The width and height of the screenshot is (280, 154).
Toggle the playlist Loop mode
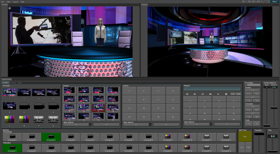(x=233, y=94)
